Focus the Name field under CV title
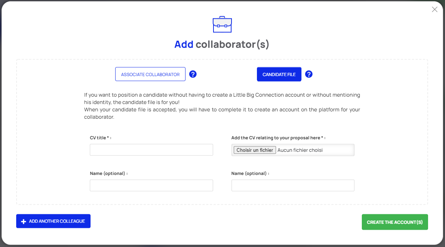 click(151, 185)
